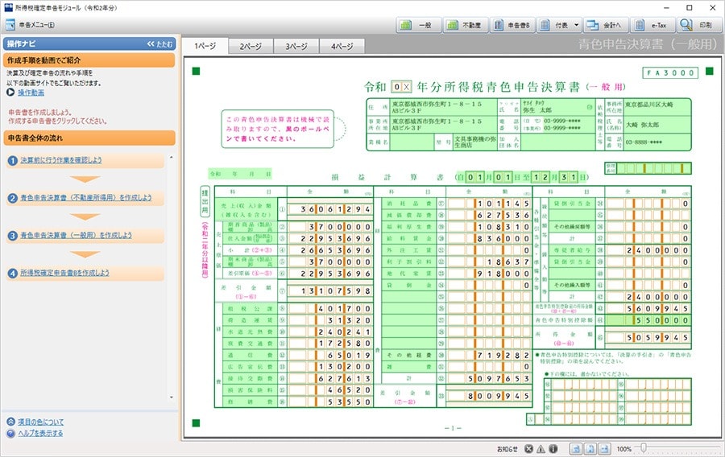Click the 申告書全体の流れ header

(89, 138)
